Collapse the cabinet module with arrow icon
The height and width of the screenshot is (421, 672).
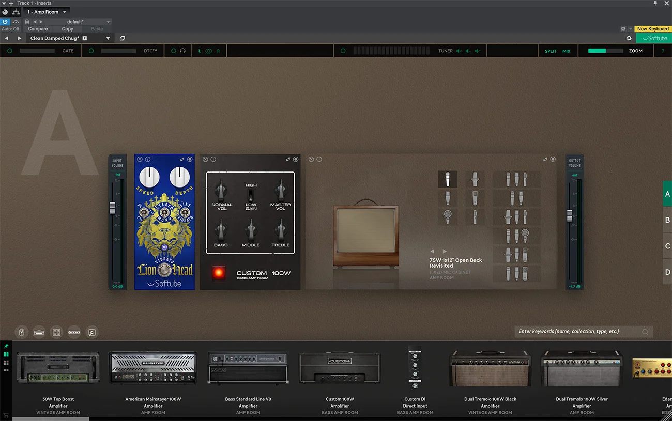coord(545,159)
